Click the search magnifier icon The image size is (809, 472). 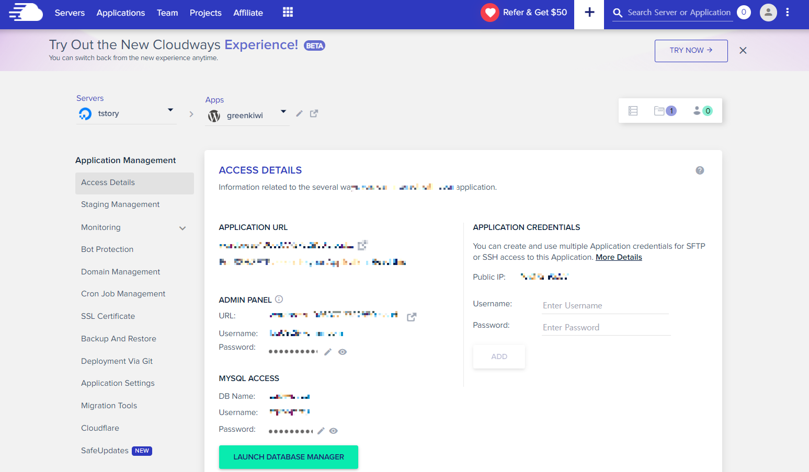pyautogui.click(x=618, y=13)
